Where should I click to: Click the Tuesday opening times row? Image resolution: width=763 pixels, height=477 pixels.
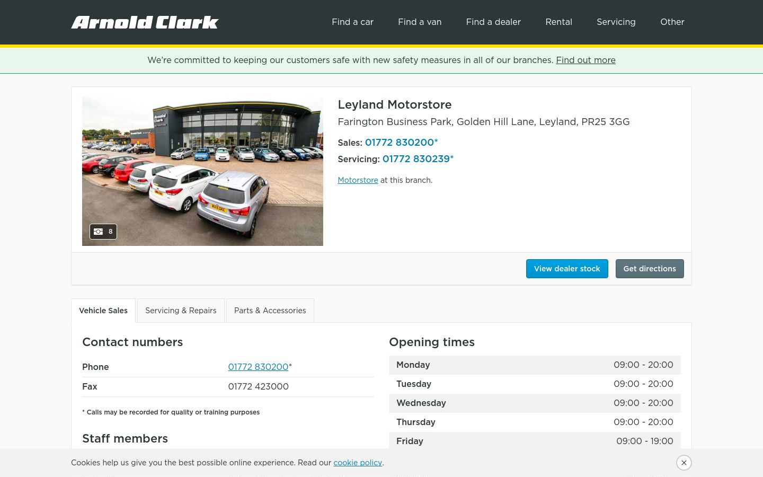pos(535,384)
